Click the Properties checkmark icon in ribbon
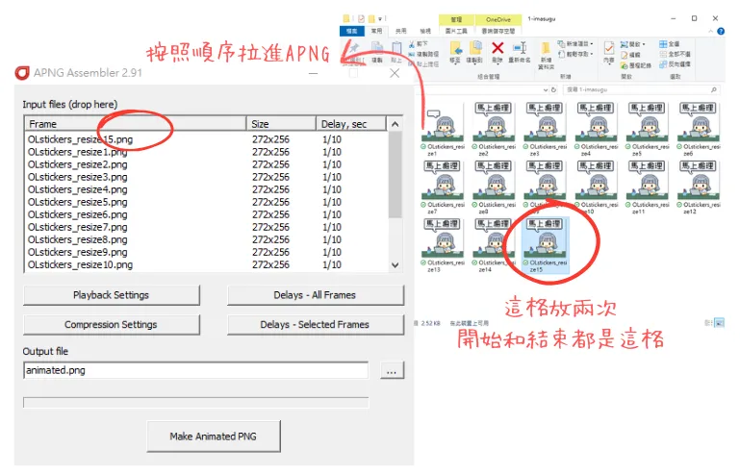Viewport: 740px width, 474px height. pyautogui.click(x=609, y=48)
